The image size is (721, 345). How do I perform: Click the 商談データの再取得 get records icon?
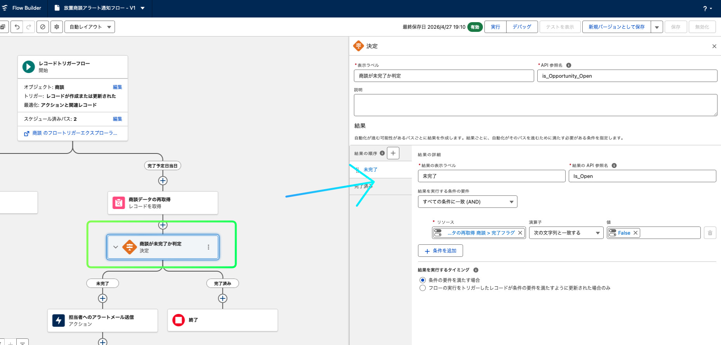tap(118, 203)
